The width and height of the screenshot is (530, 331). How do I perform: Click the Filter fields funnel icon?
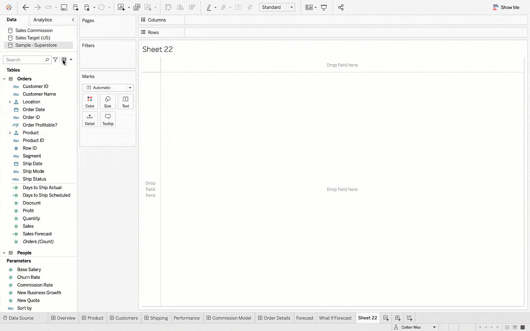[x=56, y=60]
